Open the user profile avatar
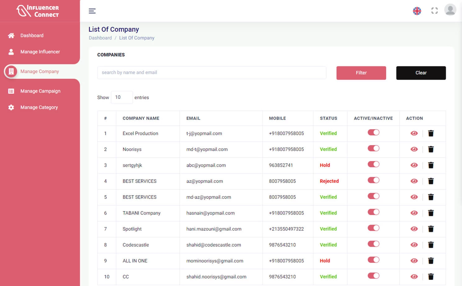The width and height of the screenshot is (462, 286). [x=450, y=10]
